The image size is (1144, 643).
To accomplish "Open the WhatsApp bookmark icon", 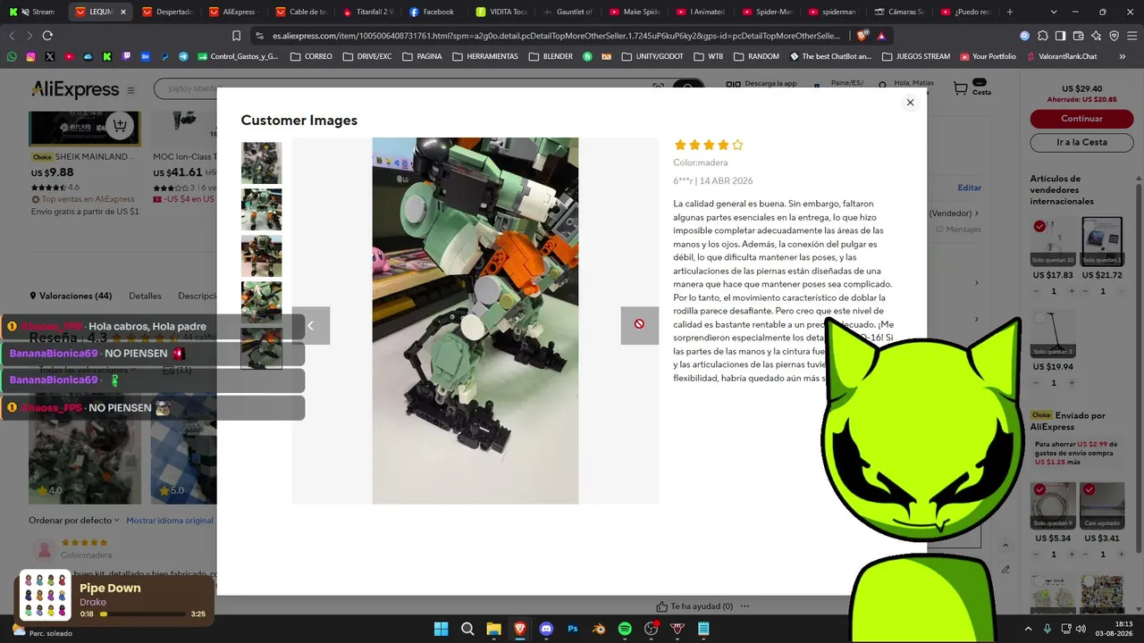I will (x=12, y=56).
